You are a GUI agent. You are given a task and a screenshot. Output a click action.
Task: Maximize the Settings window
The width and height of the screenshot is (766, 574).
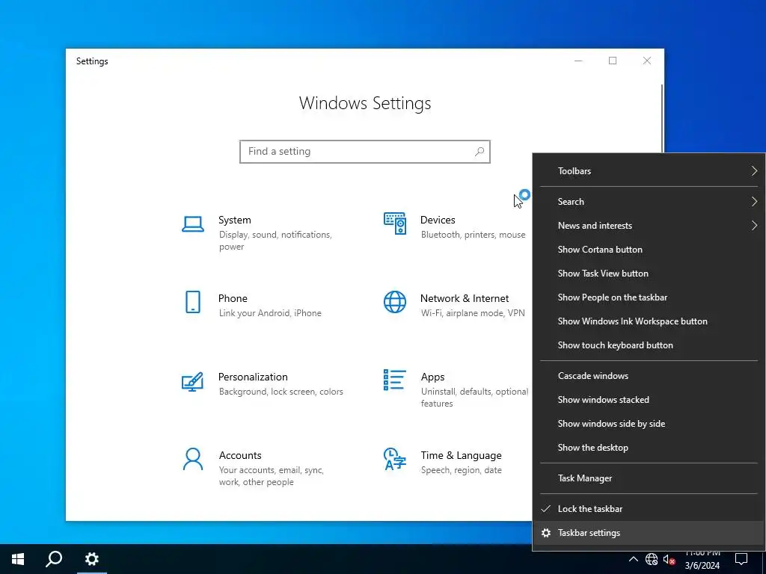pos(613,61)
